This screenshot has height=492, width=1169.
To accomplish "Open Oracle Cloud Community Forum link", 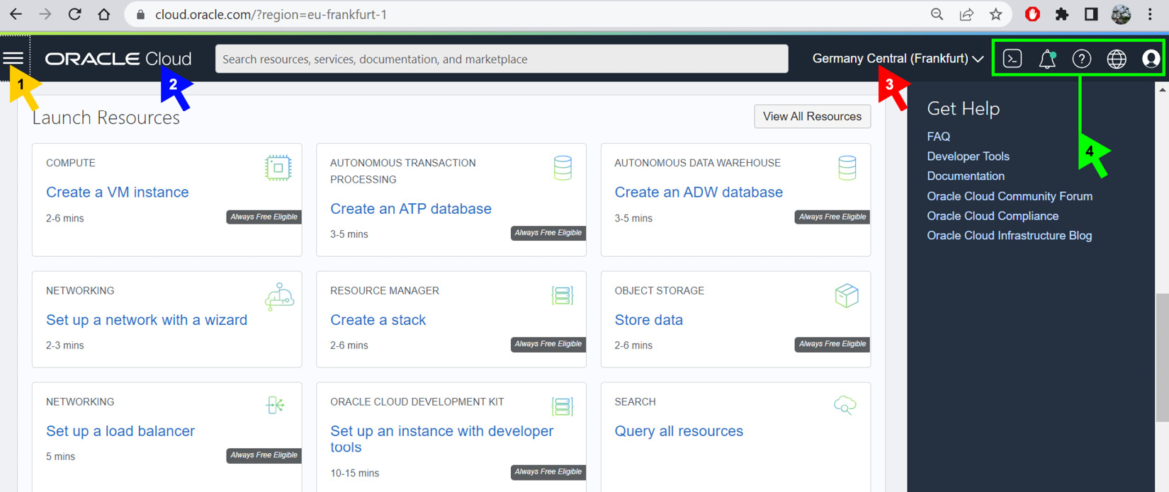I will [x=1010, y=196].
